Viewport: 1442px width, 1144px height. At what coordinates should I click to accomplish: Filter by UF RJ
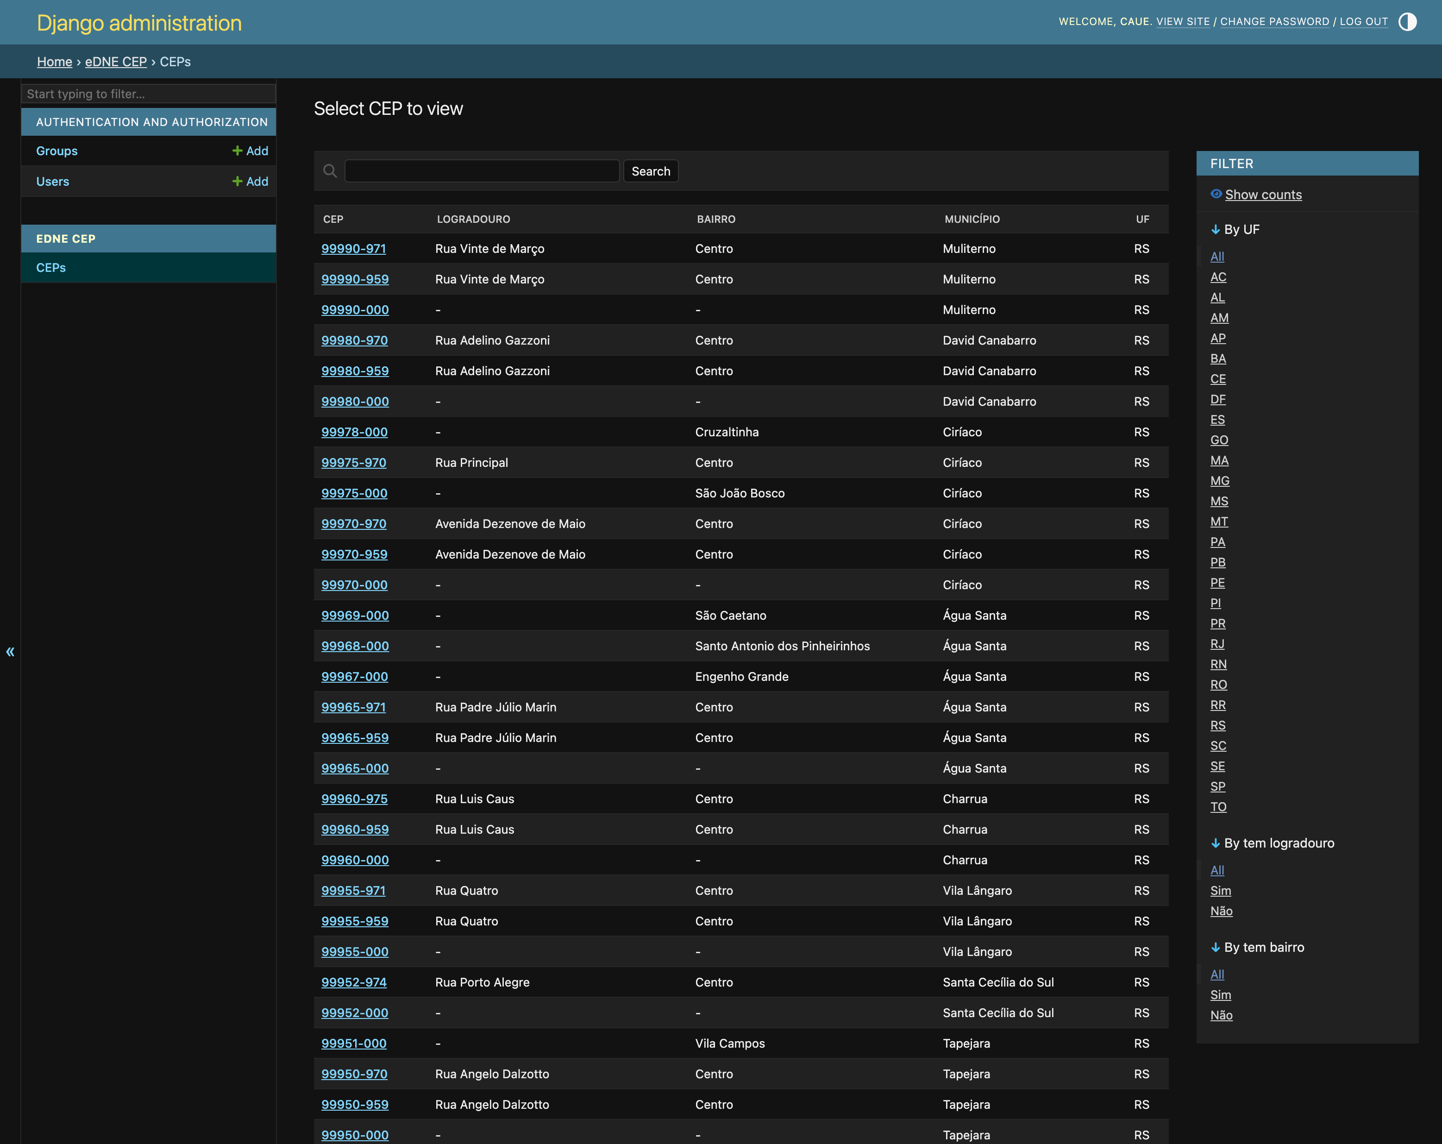[1216, 644]
